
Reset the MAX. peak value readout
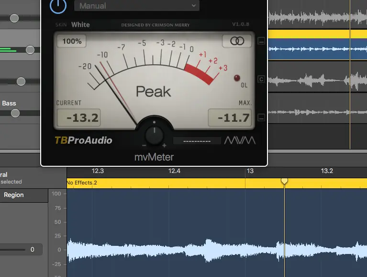230,117
